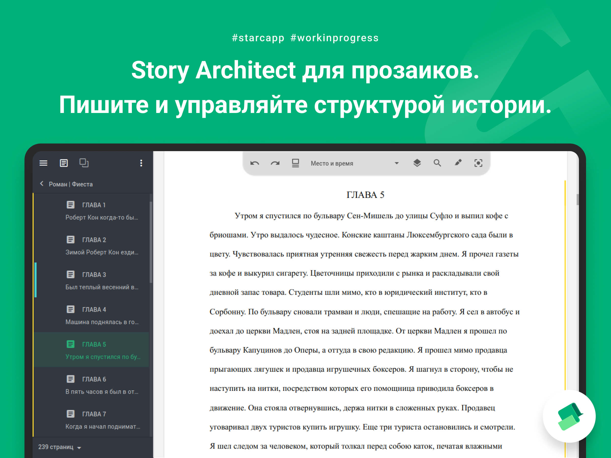Select ГЛАВА 5 in the navigator
This screenshot has height=458, width=611.
[x=91, y=350]
